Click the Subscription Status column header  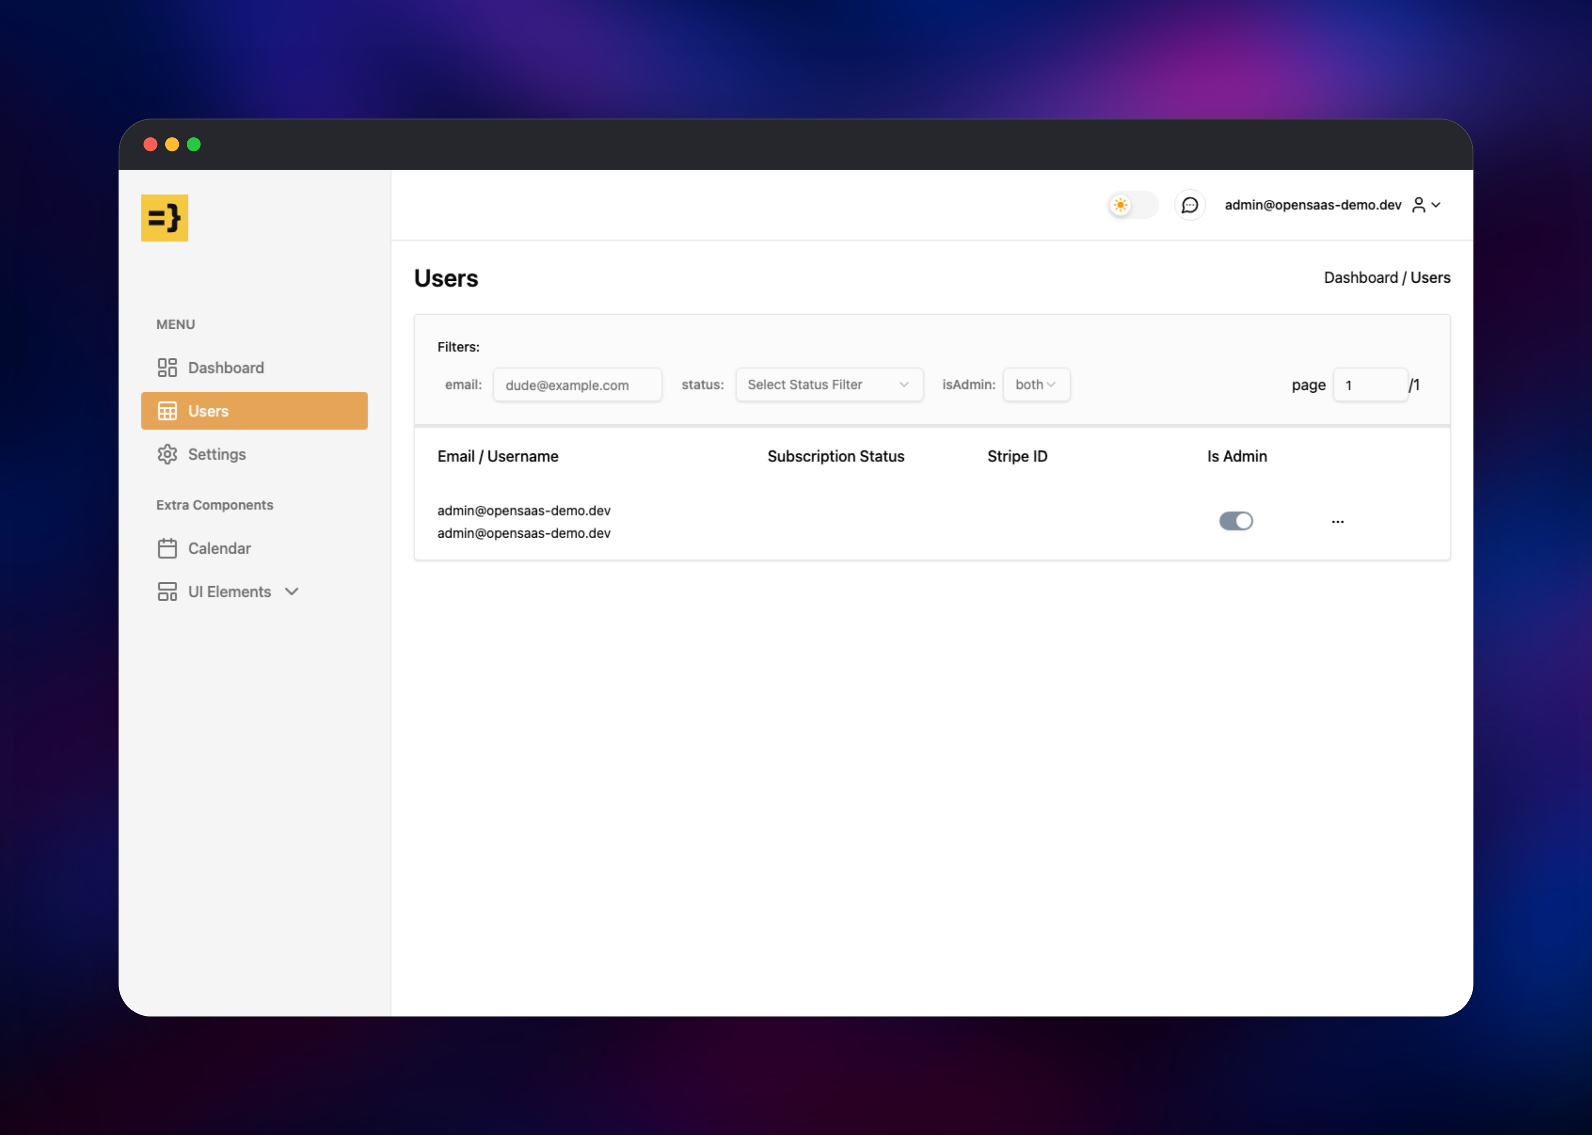(835, 456)
